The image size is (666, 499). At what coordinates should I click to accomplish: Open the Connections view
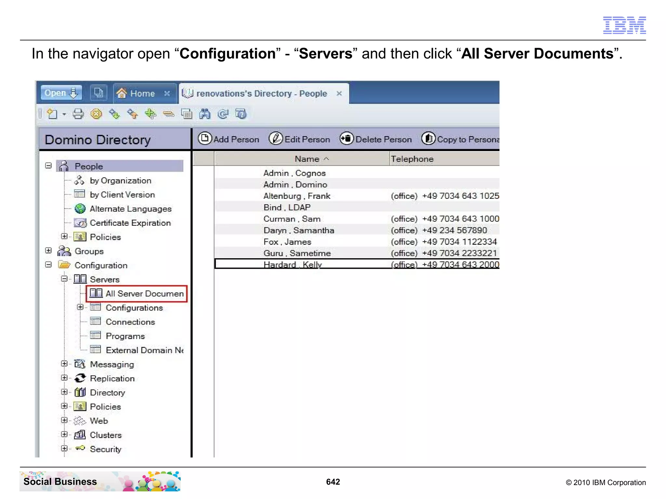(x=130, y=322)
